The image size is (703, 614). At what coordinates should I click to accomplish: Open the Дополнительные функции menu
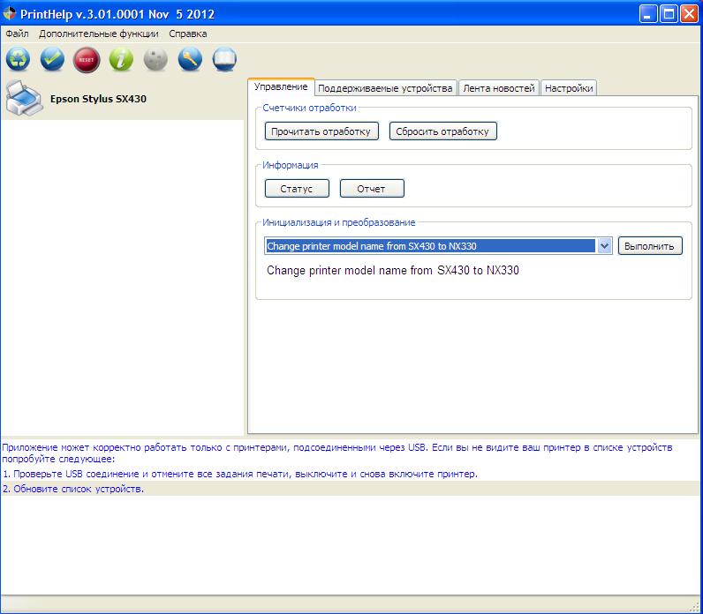click(99, 34)
